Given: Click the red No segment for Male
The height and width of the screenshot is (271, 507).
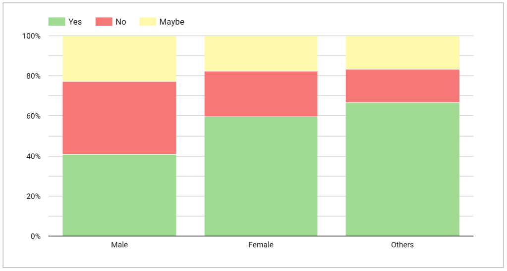Looking at the screenshot, I should (x=119, y=118).
